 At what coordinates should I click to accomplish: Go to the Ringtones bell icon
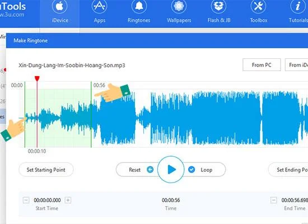tap(139, 6)
